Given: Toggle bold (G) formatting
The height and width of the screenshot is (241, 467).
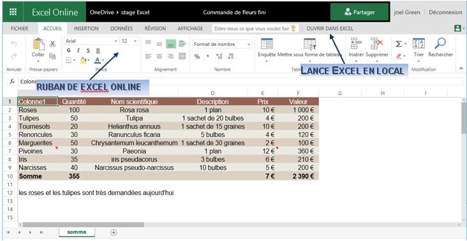Looking at the screenshot, I should coord(69,50).
